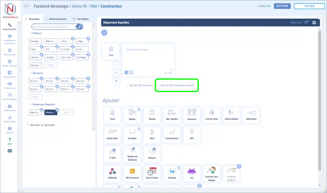Collapse the Réponses Rapides group
The height and width of the screenshot is (193, 327).
[31, 104]
